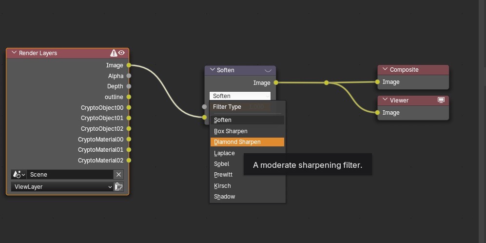Screen dimensions: 486x243
Task: Select Shadow filter type
Action: [247, 197]
